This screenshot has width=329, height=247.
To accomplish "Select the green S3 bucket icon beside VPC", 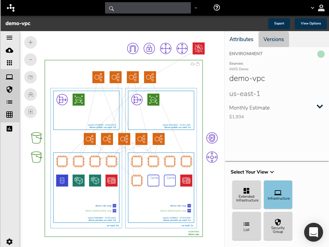I will coord(36,138).
